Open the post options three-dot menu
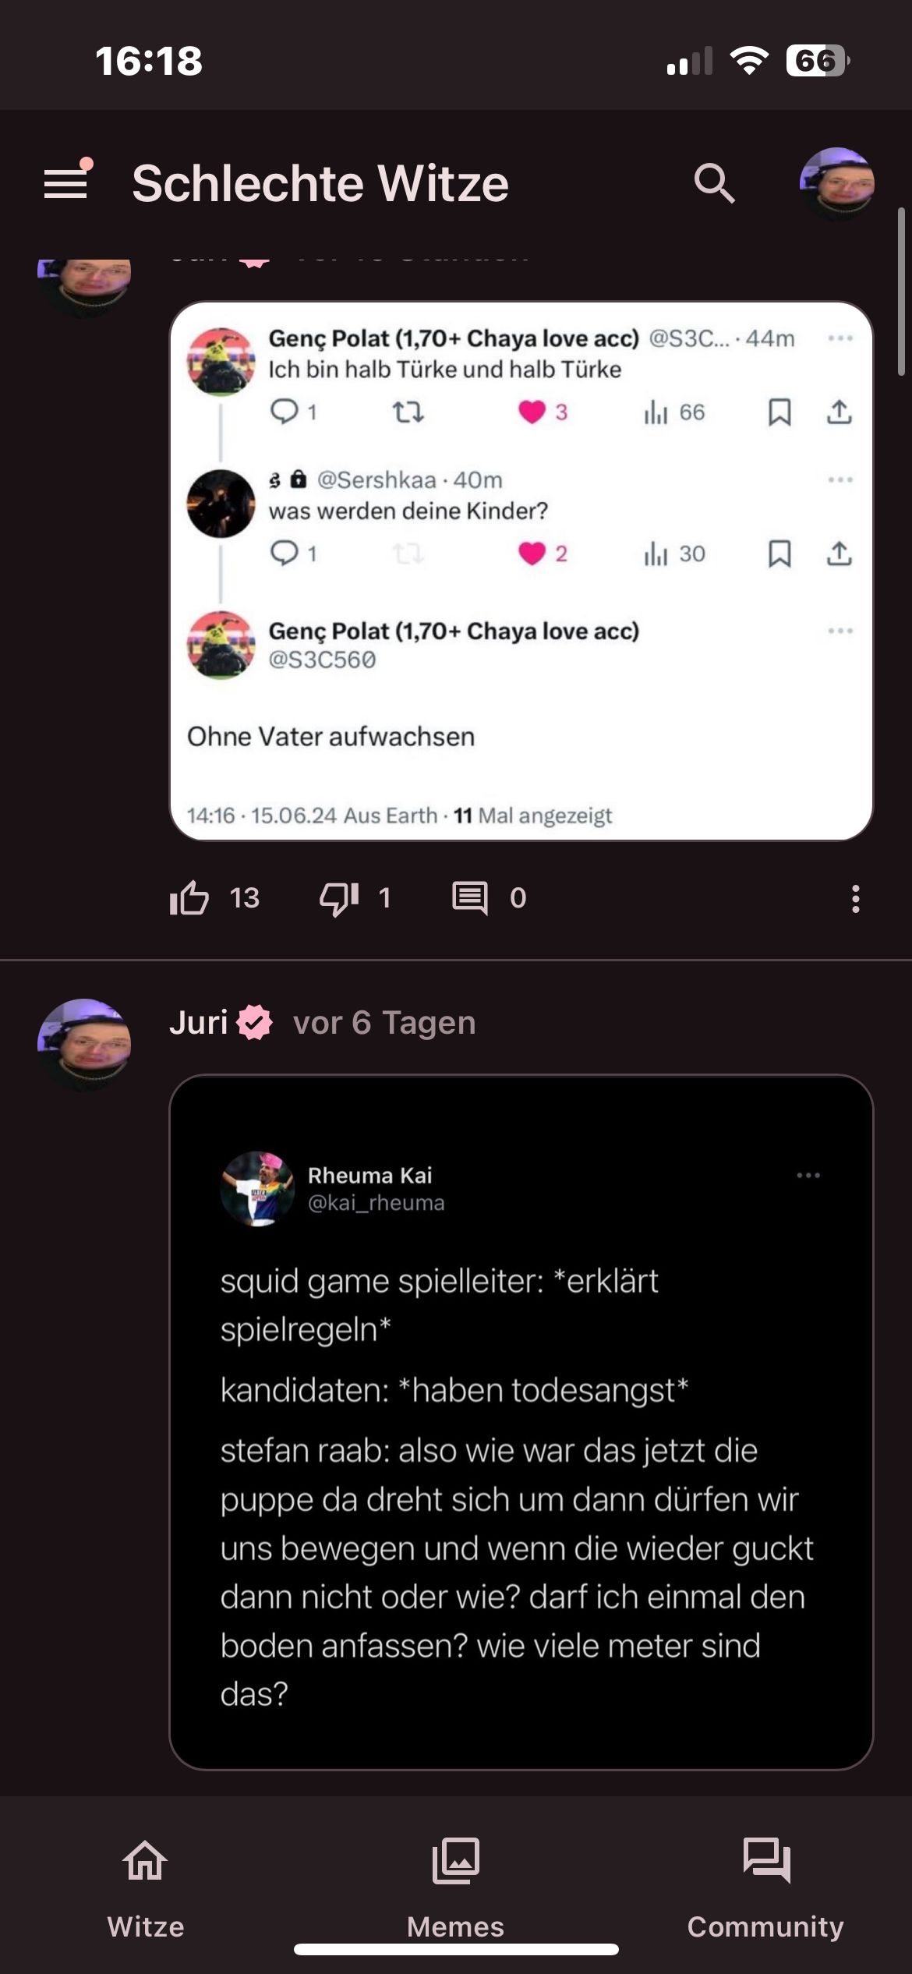Viewport: 912px width, 1974px height. pyautogui.click(x=855, y=898)
